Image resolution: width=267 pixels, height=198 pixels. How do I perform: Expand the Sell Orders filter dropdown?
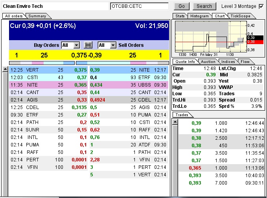click(113, 45)
